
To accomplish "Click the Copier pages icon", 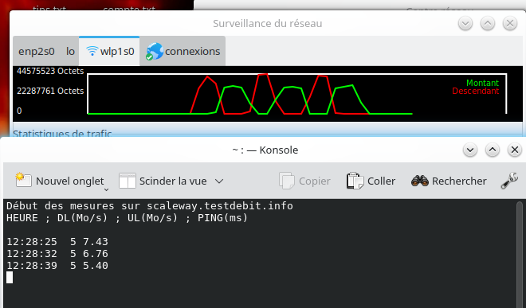I will click(286, 181).
